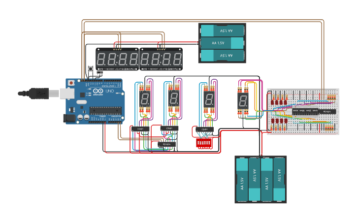Select the USB cable plug
This screenshot has height=223, width=357.
click(x=39, y=94)
